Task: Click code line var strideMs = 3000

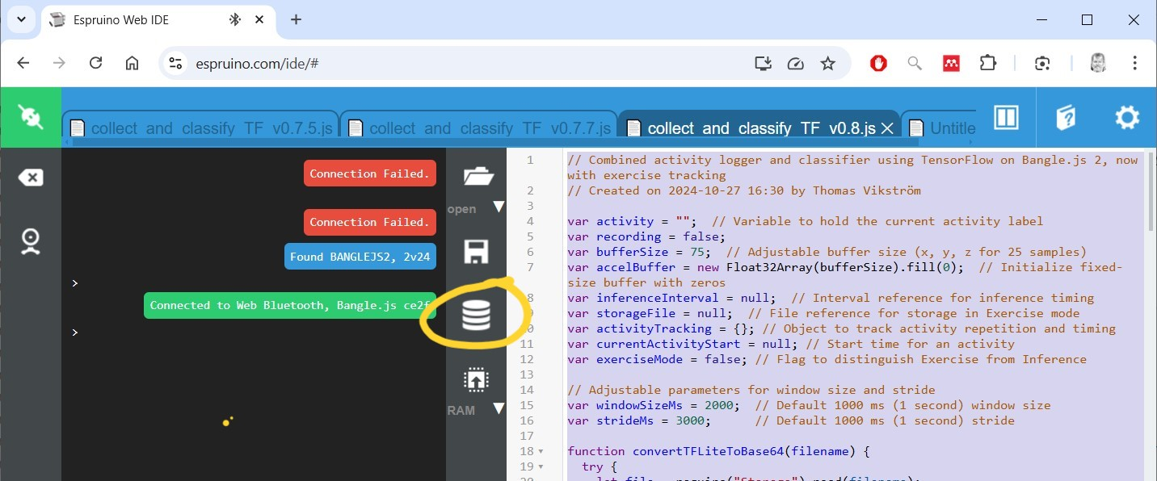Action: coord(790,420)
